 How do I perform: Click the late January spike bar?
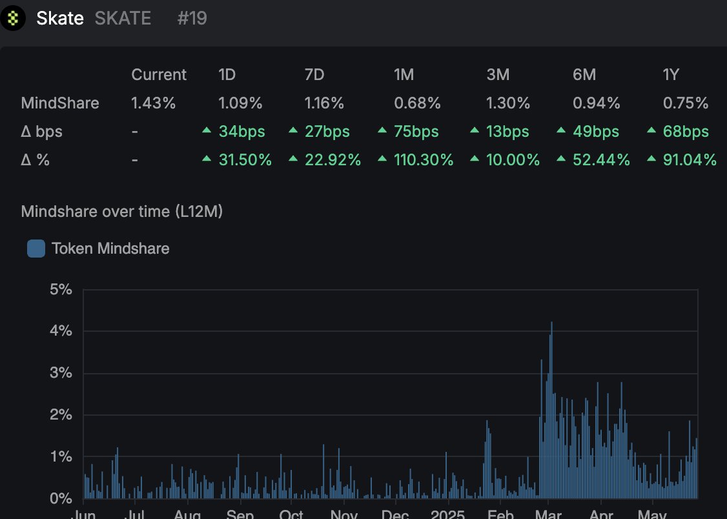pyautogui.click(x=487, y=459)
